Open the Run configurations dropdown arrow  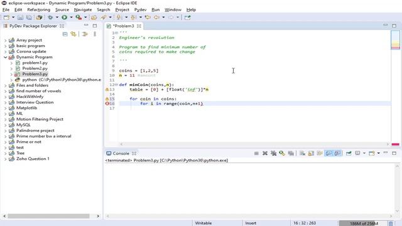(71, 18)
